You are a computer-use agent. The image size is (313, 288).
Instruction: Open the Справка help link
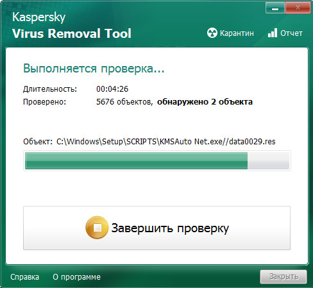click(25, 277)
